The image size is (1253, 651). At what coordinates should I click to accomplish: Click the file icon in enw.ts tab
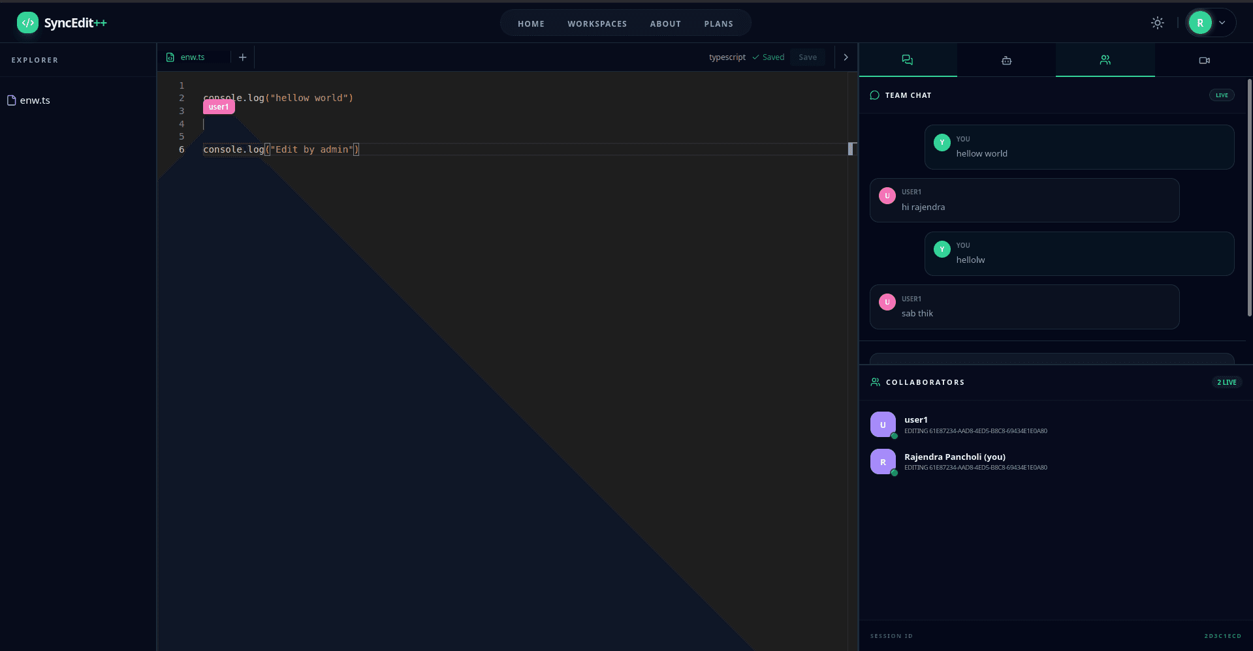point(170,57)
